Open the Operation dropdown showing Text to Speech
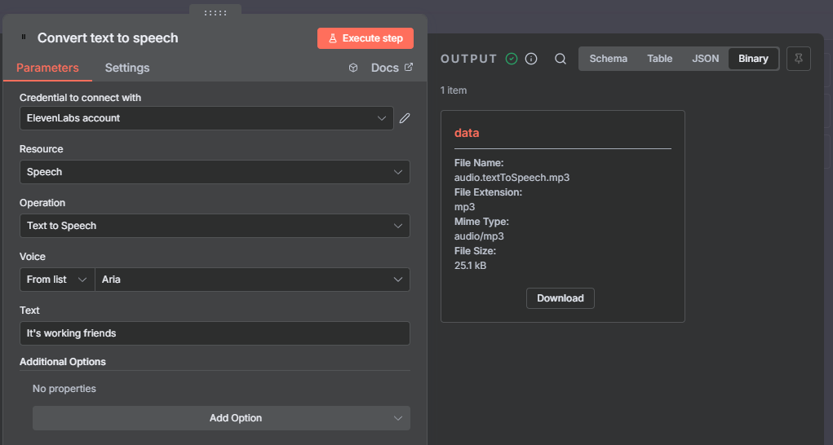The image size is (833, 445). click(215, 226)
